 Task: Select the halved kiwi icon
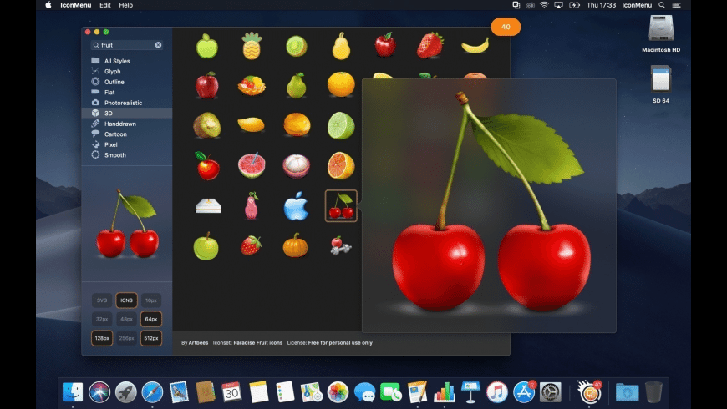click(x=206, y=125)
